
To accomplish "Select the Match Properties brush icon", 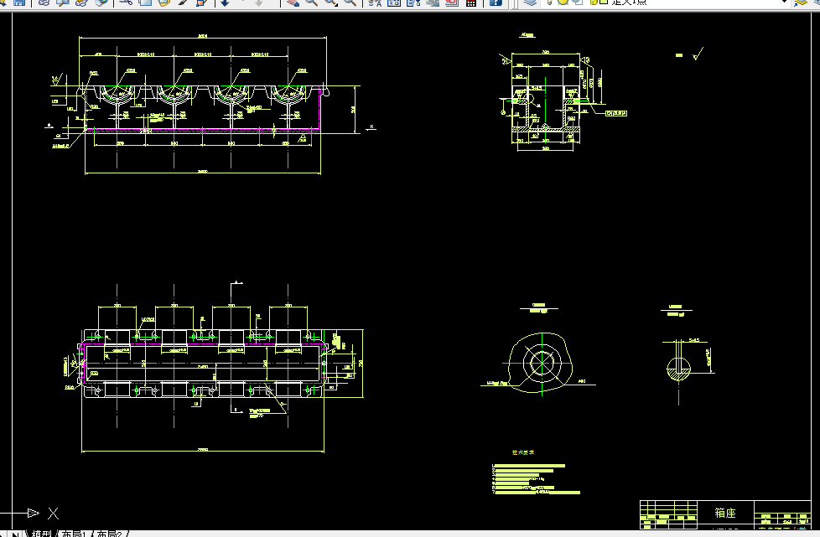I will pos(183,2).
